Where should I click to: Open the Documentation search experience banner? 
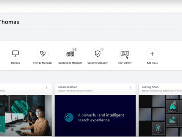[95, 116]
